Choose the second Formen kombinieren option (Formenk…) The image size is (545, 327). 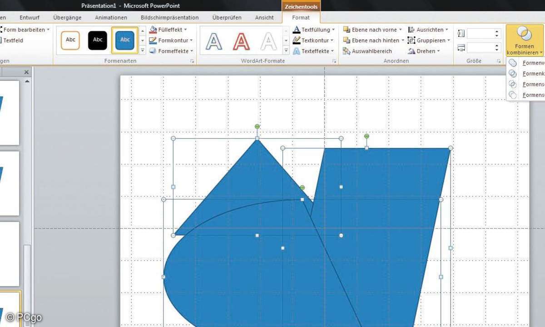[x=526, y=74]
